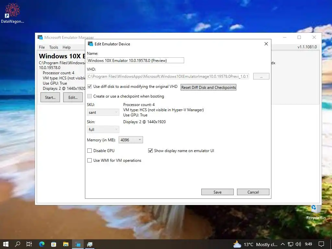The height and width of the screenshot is (249, 332).
Task: Open volume control tray icon
Action: pyautogui.click(x=298, y=244)
